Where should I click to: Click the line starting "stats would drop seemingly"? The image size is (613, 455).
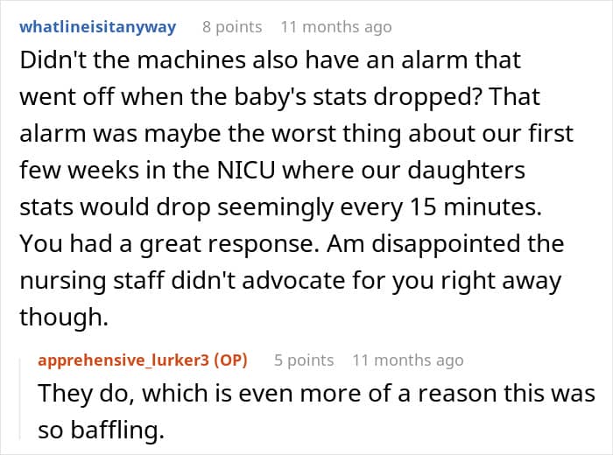pos(281,207)
